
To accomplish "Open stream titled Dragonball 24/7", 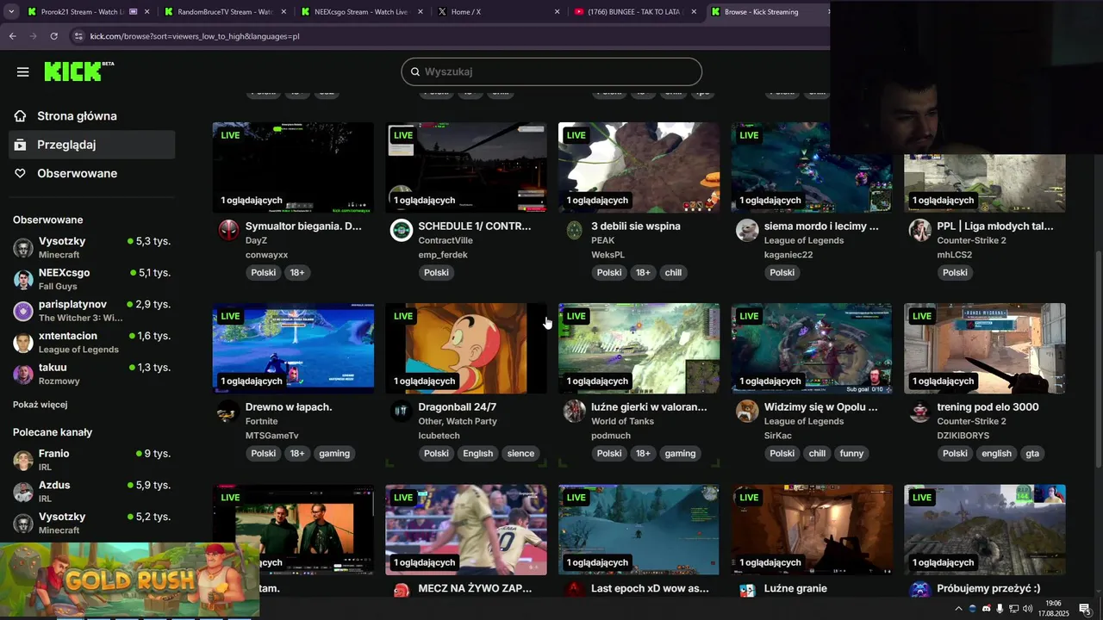I will (x=458, y=407).
